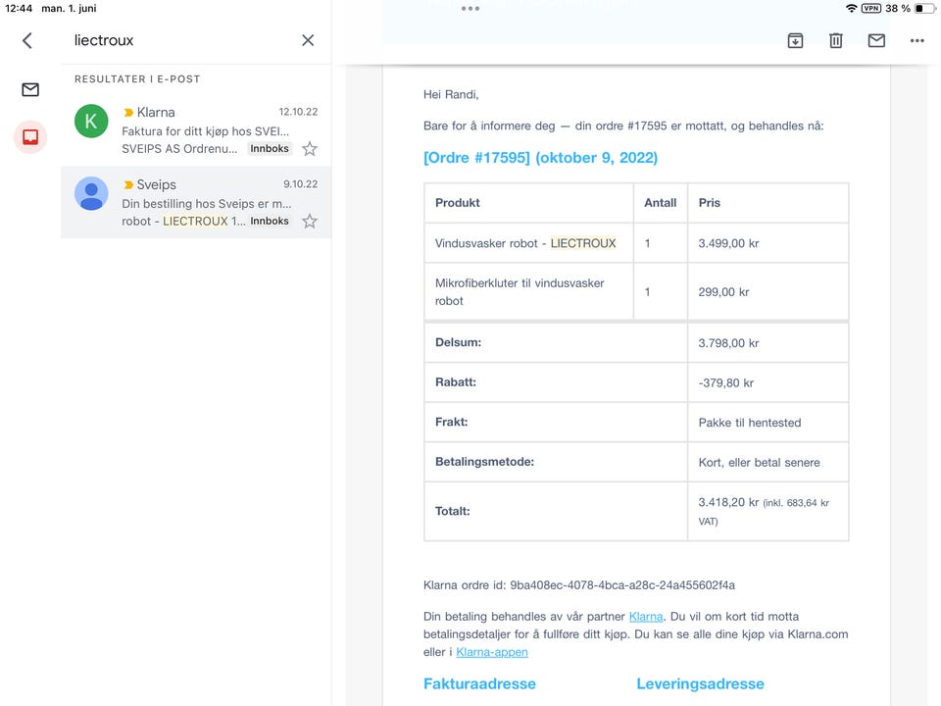Select the red inbox sidebar icon
Image resolution: width=941 pixels, height=706 pixels.
click(30, 137)
